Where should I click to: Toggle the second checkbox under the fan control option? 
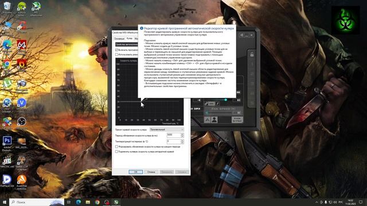coord(116,54)
